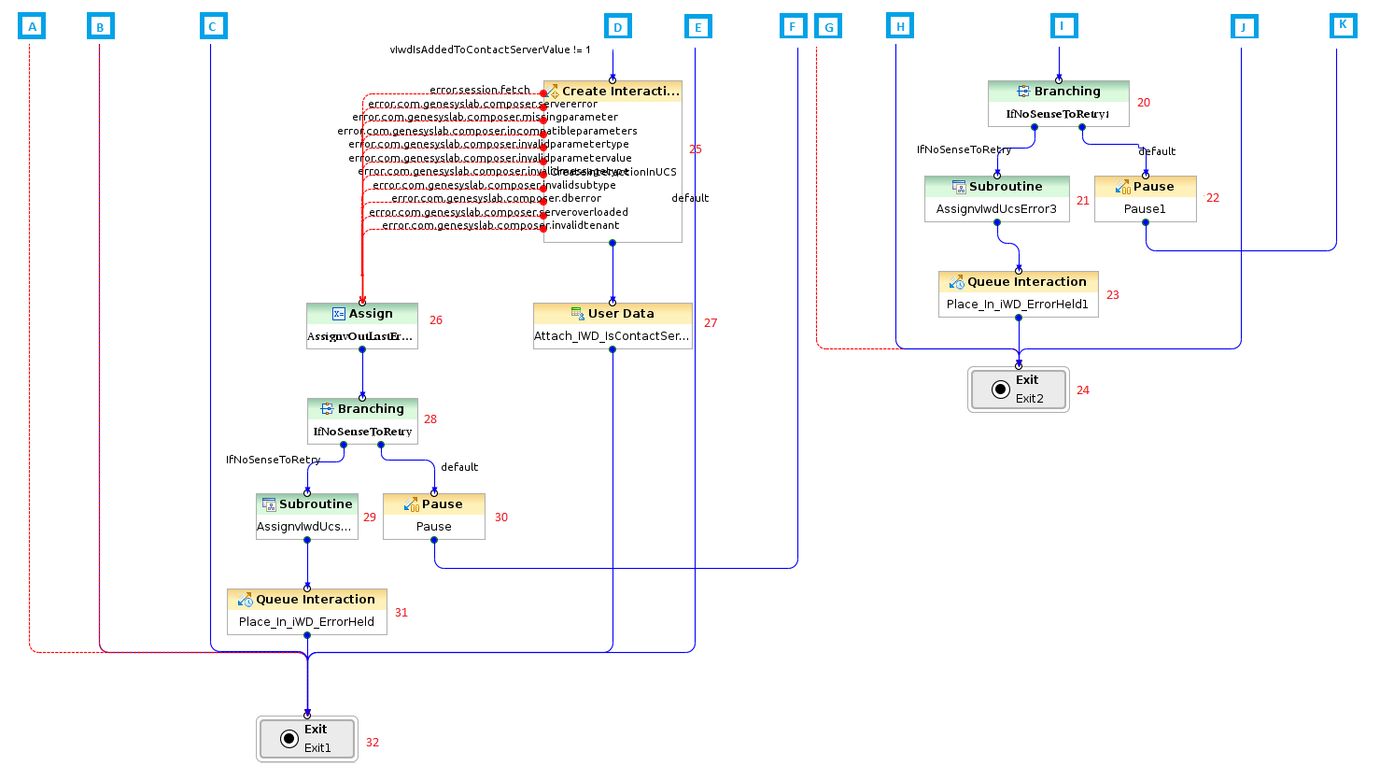Viewport: 1394px width, 780px height.
Task: Click the default link label above Pause1
Action: [x=1157, y=151]
